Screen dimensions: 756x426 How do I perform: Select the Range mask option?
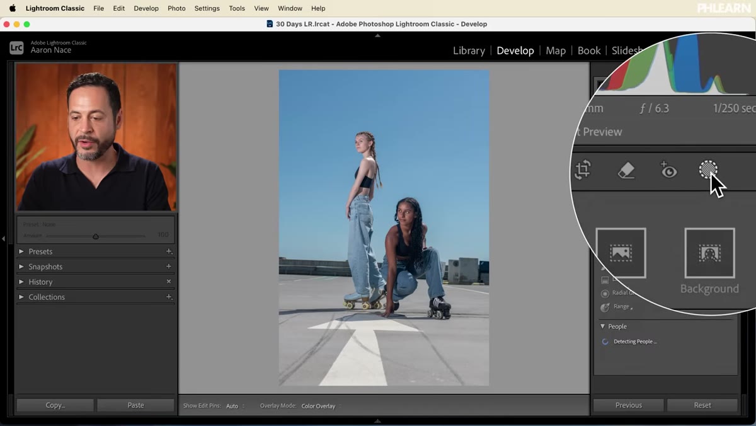(x=622, y=307)
